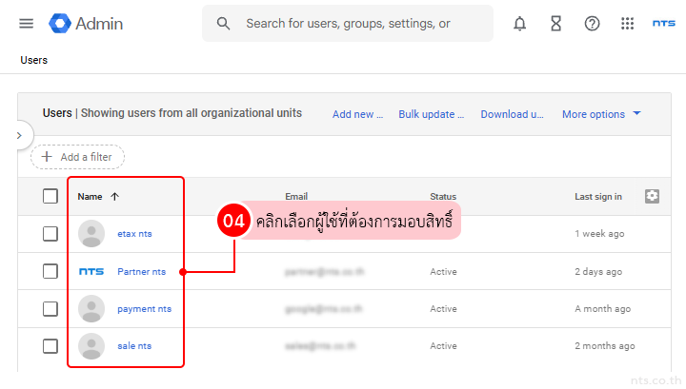Open Partner nts user link
The image size is (686, 389).
coord(141,272)
